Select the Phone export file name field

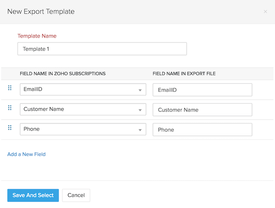(202, 130)
